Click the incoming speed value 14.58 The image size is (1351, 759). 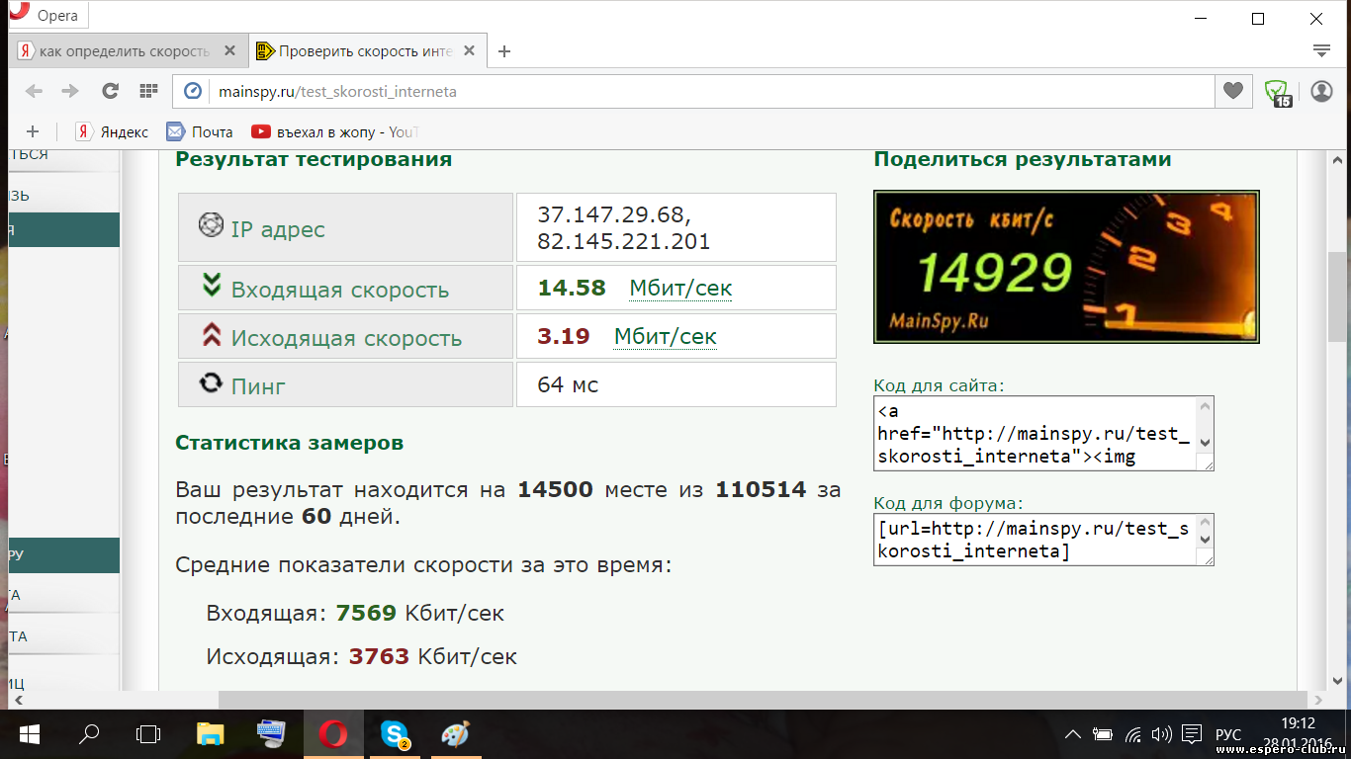(x=572, y=288)
